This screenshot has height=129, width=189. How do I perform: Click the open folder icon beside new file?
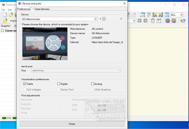(x=11, y=15)
